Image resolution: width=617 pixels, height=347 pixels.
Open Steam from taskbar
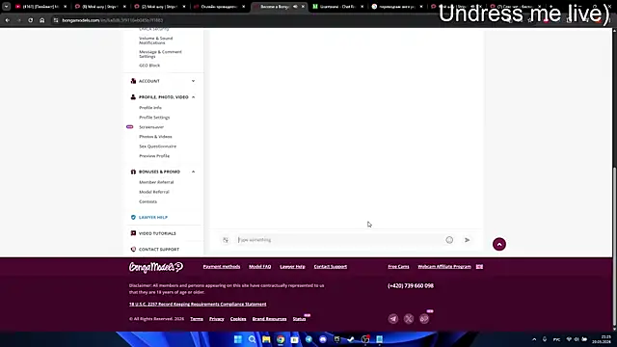(x=351, y=339)
